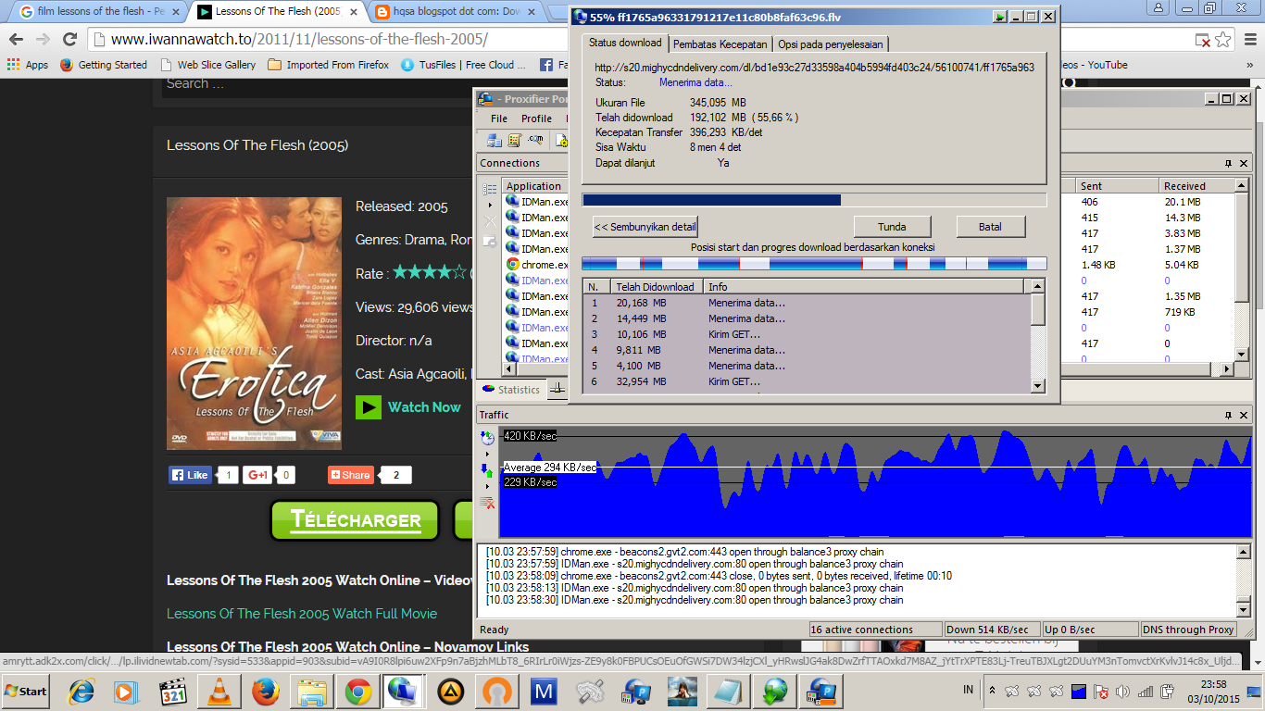Click Chrome address bar URL
This screenshot has width=1265, height=711.
coord(298,40)
